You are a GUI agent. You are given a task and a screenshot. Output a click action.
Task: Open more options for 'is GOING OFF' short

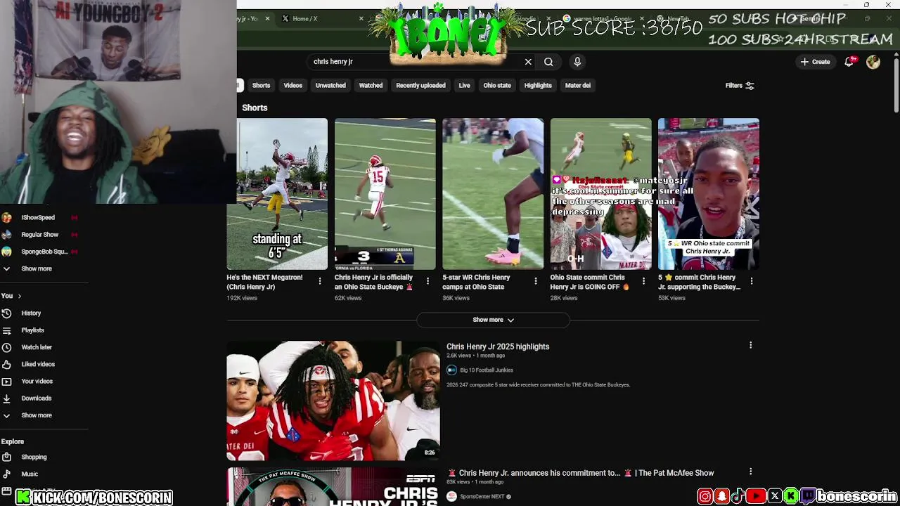click(x=643, y=281)
